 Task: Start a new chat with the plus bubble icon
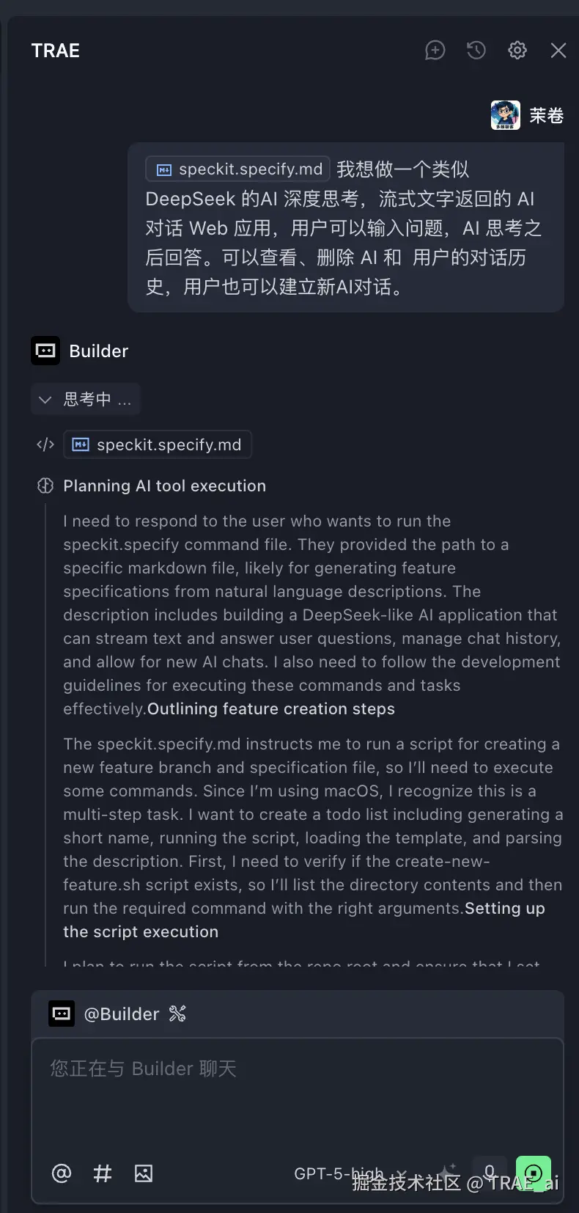(x=435, y=51)
